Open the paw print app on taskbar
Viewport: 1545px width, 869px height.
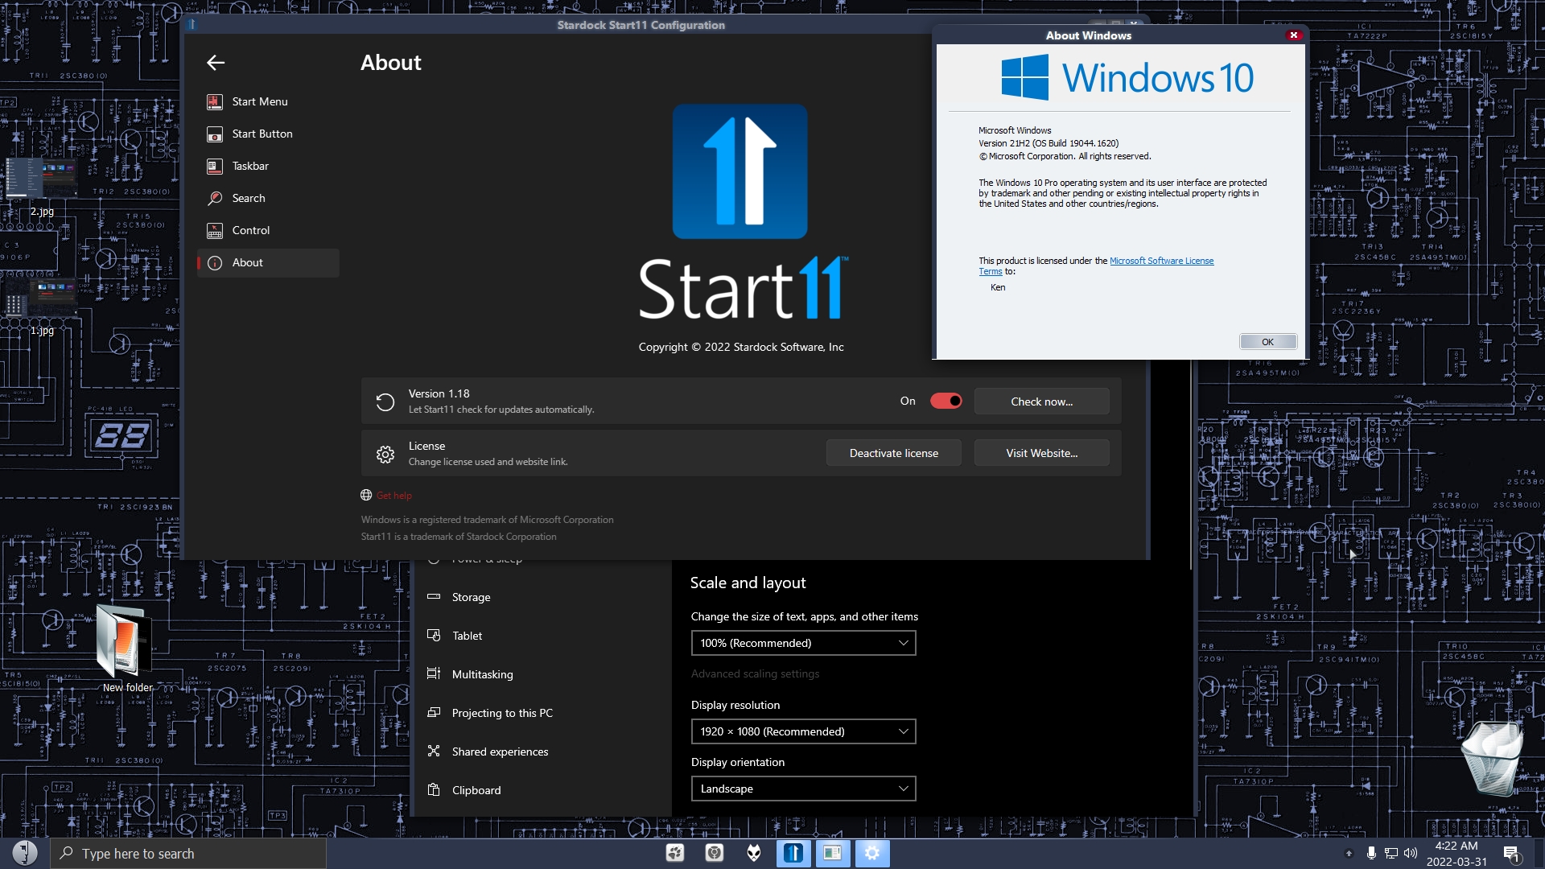click(x=674, y=853)
